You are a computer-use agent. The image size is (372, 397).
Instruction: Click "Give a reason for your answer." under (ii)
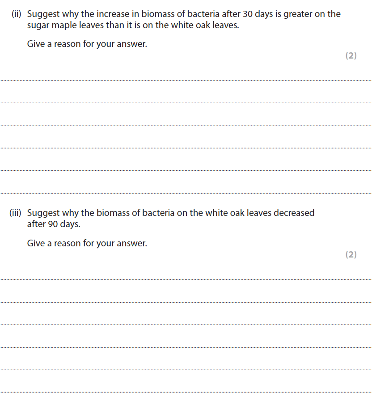click(x=87, y=45)
